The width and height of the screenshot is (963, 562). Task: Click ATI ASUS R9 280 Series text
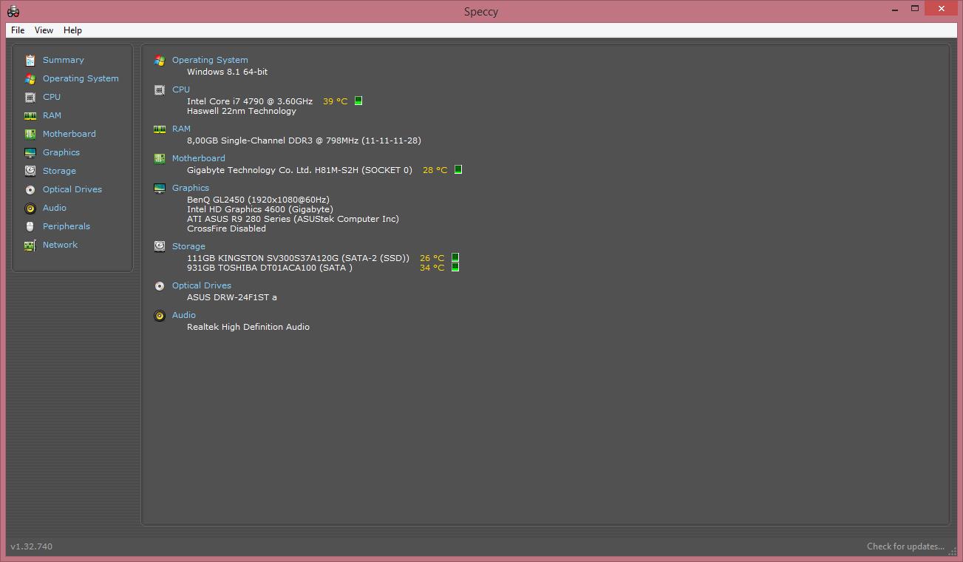click(293, 219)
